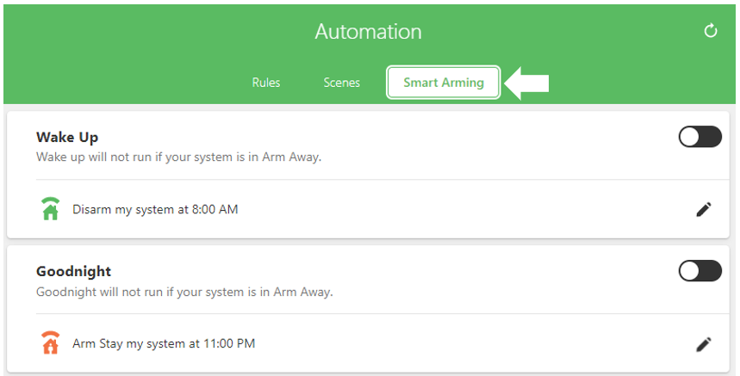The height and width of the screenshot is (376, 740).
Task: Click the 11:00 PM arming time
Action: tap(229, 343)
